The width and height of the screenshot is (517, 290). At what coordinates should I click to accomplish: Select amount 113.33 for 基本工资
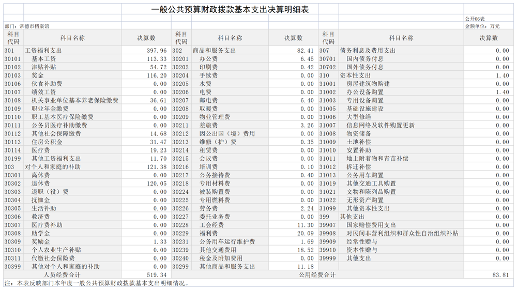157,58
